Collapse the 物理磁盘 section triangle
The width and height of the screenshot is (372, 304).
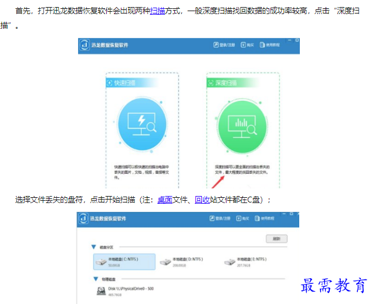[x=96, y=279]
